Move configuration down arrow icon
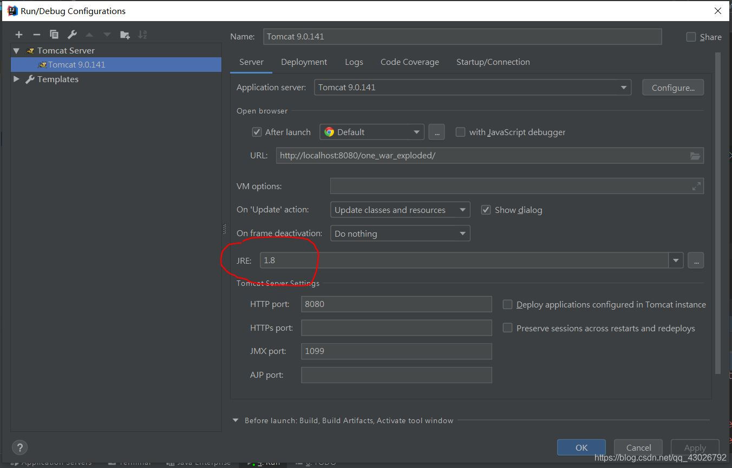Viewport: 732px width, 468px height. coord(107,35)
